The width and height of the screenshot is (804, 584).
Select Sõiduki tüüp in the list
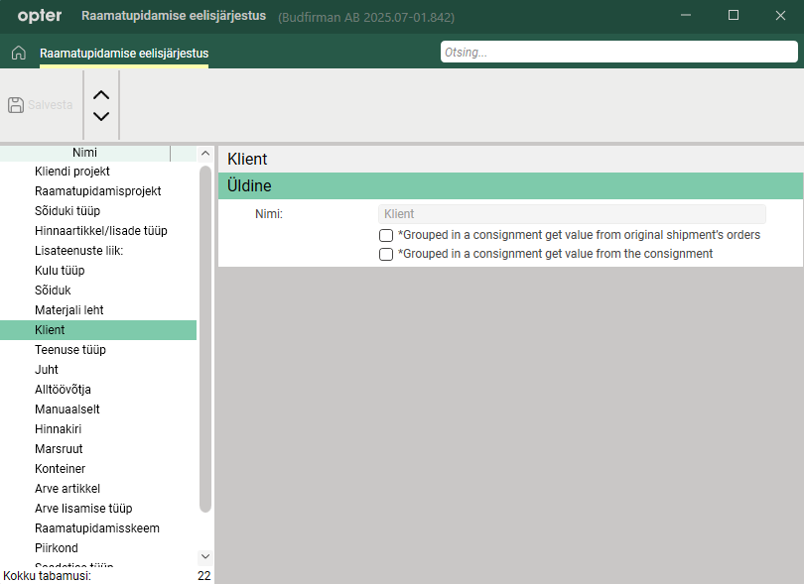coord(67,211)
